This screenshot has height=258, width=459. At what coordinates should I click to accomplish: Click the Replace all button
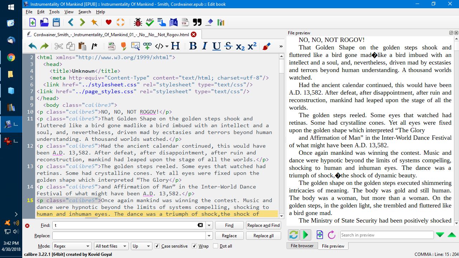263,236
